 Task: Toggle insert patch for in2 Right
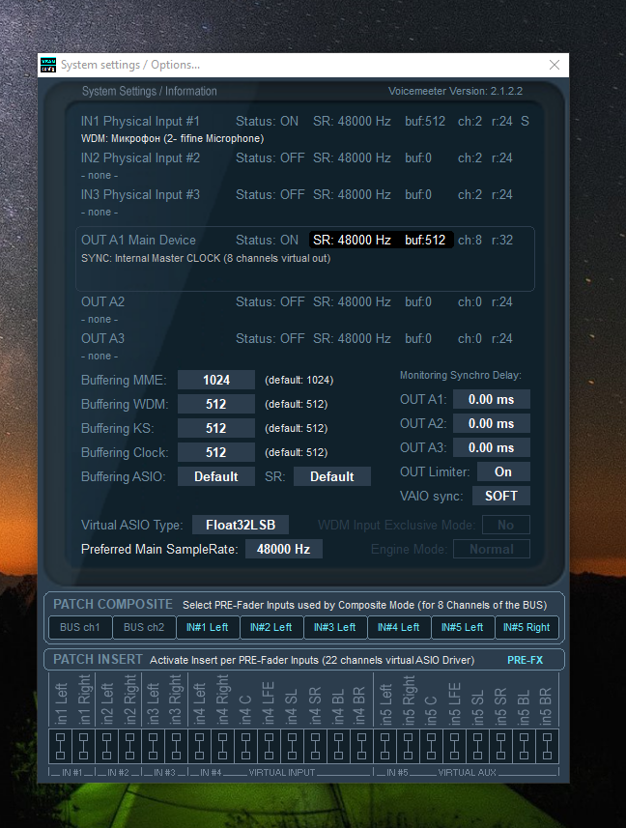point(129,746)
